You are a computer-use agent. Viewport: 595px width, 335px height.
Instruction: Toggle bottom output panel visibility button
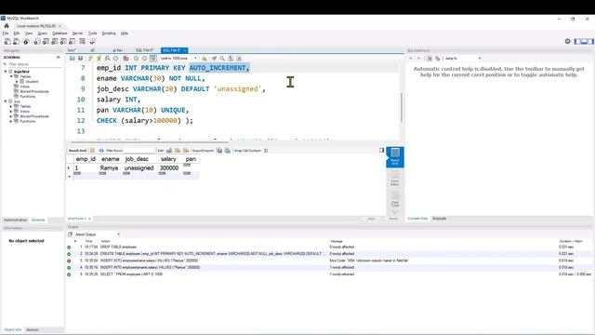pos(584,41)
